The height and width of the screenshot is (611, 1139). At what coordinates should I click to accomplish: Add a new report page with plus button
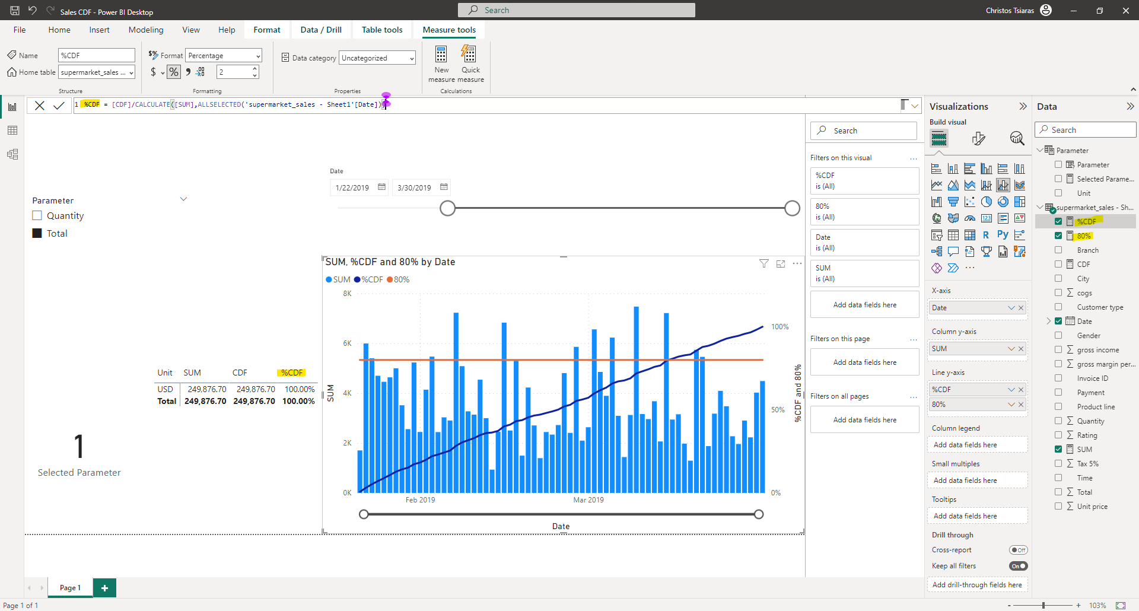point(104,587)
